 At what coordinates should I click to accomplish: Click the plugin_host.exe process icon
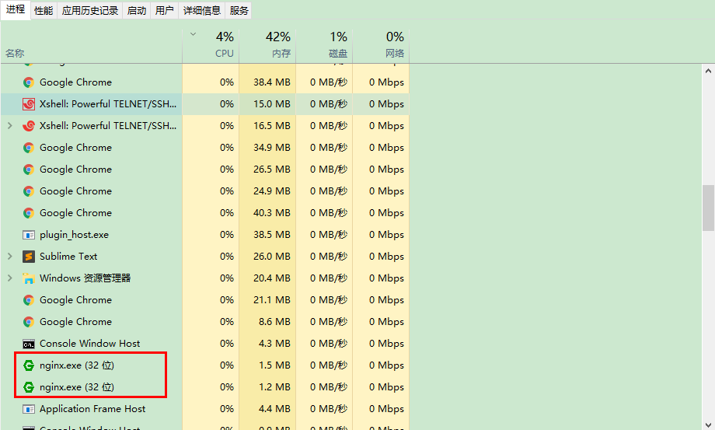(x=29, y=235)
